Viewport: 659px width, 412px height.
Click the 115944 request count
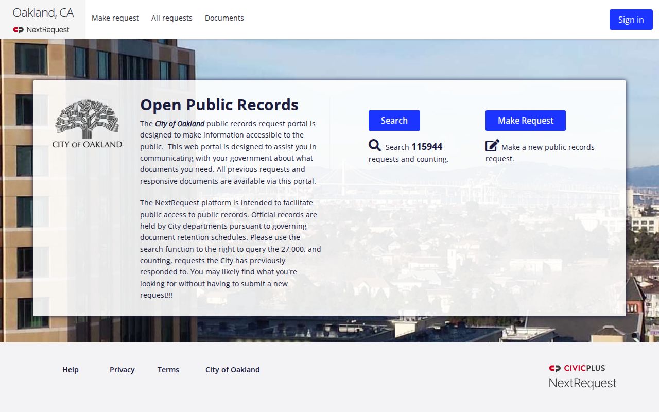pos(427,147)
